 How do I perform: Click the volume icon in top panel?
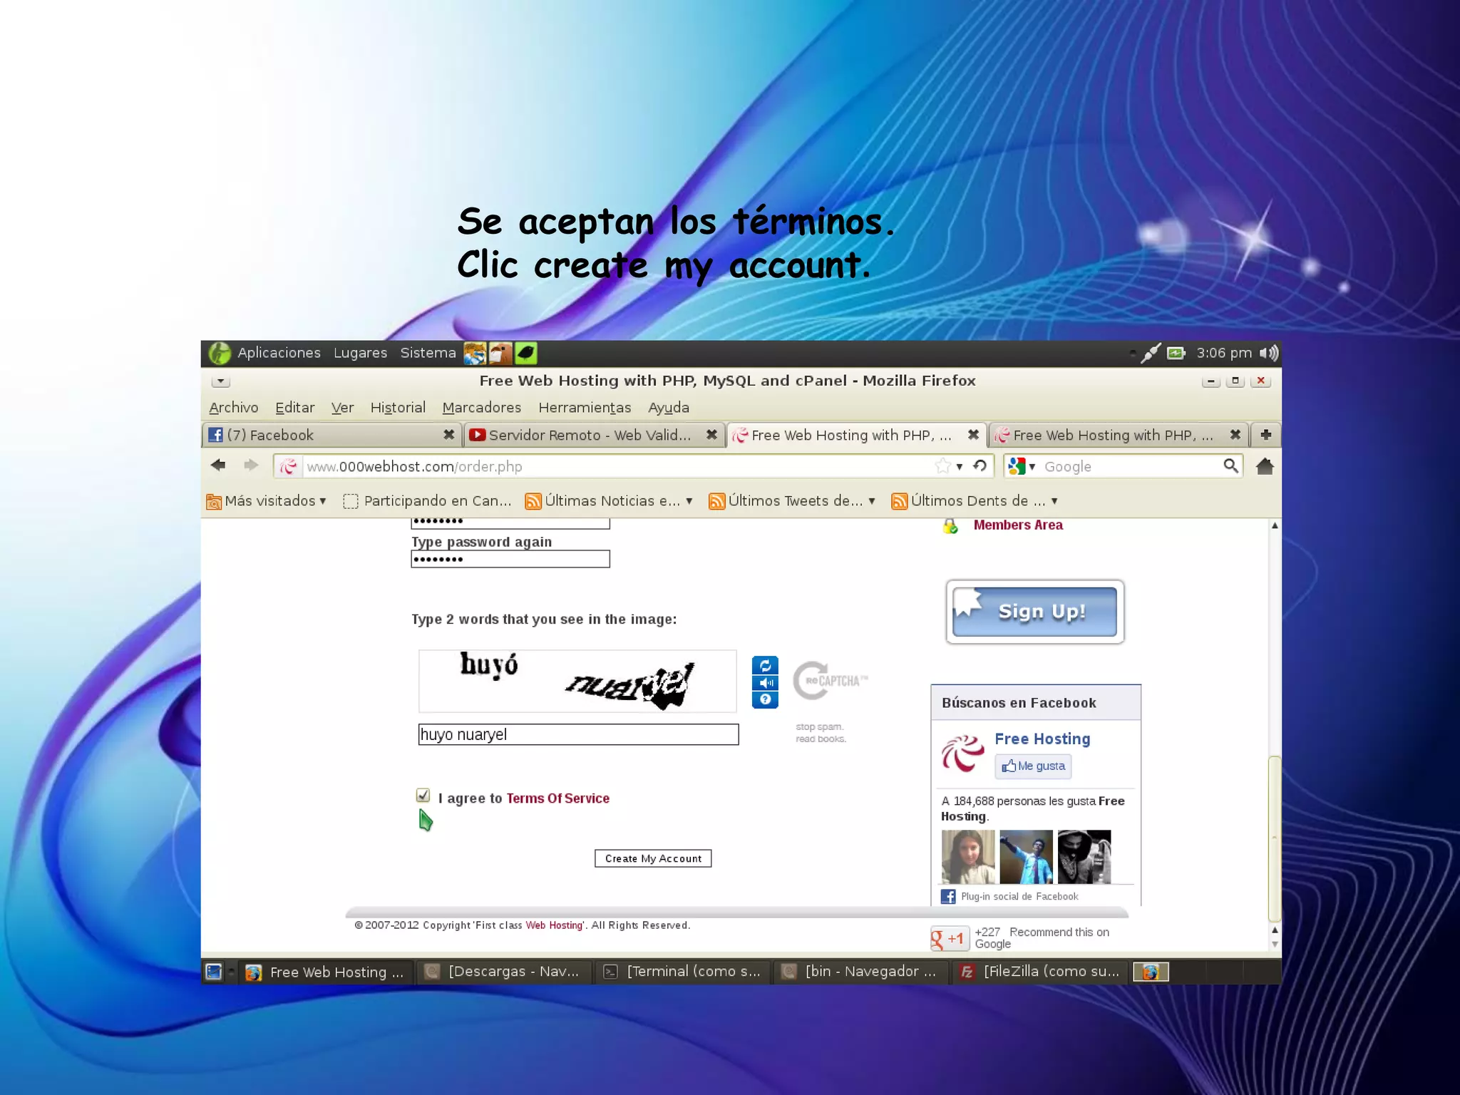coord(1269,353)
